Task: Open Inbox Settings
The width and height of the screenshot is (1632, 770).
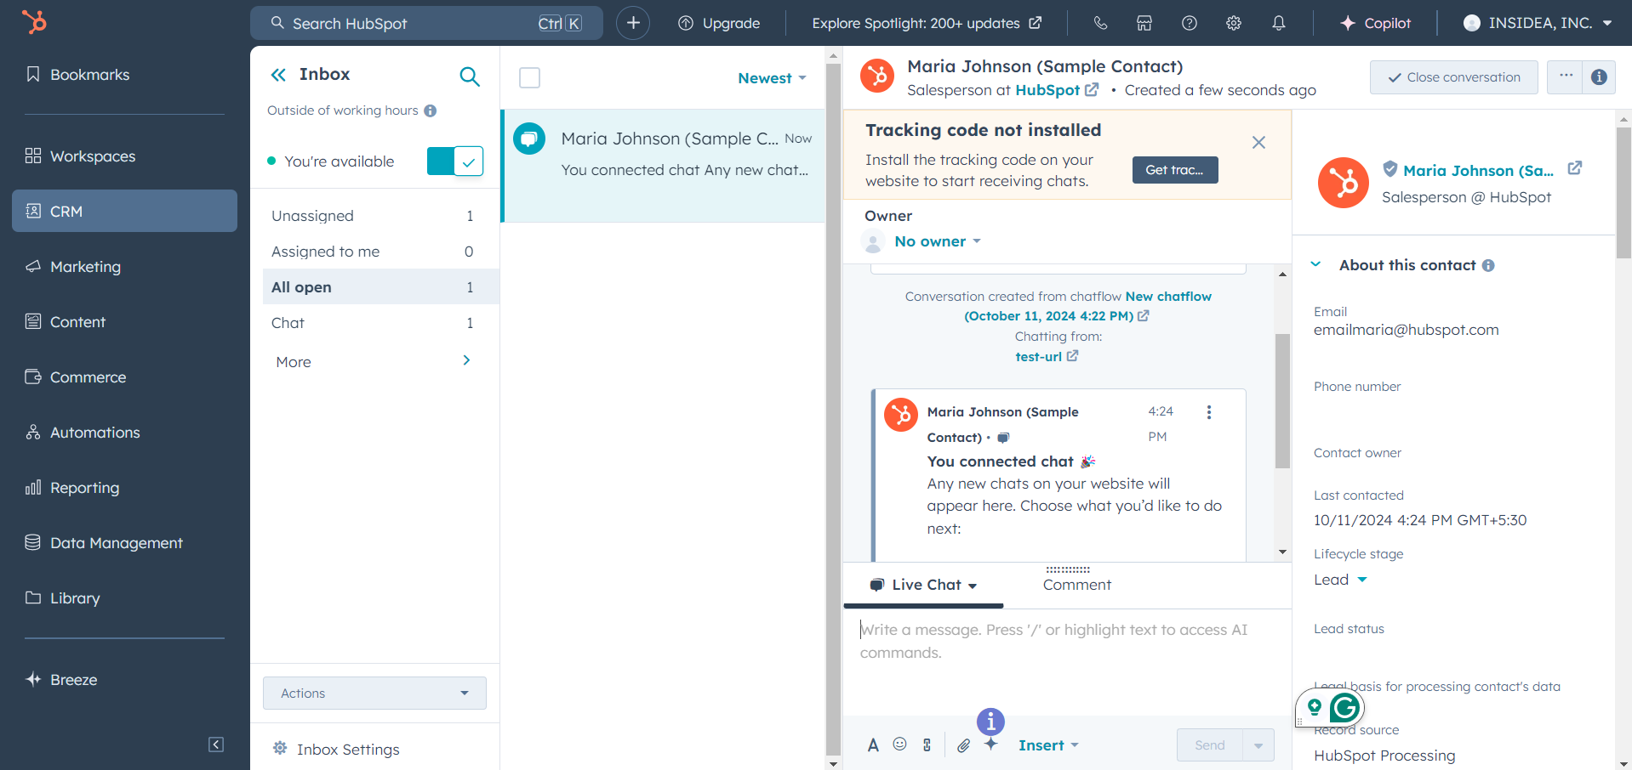Action: click(x=335, y=749)
